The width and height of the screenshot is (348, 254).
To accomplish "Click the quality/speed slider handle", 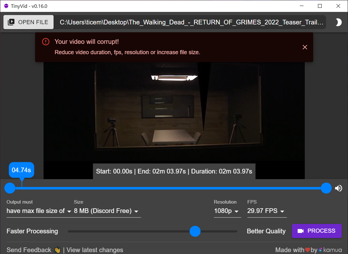I will coord(195,231).
